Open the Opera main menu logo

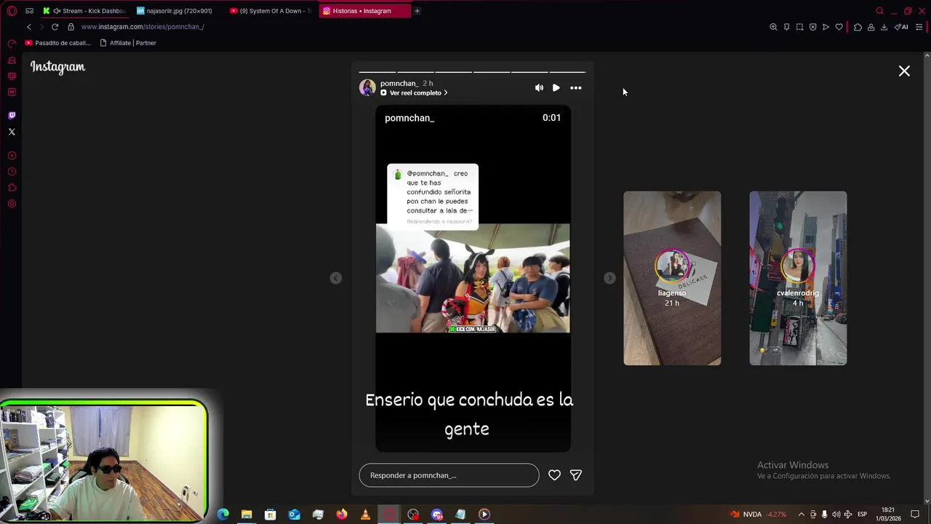[x=12, y=11]
